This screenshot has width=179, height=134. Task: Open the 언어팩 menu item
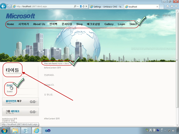pyautogui.click(x=53, y=24)
